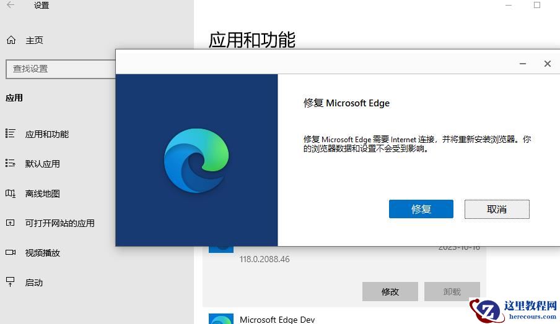Close the Edge repair dialog
This screenshot has width=560, height=324.
[548, 64]
